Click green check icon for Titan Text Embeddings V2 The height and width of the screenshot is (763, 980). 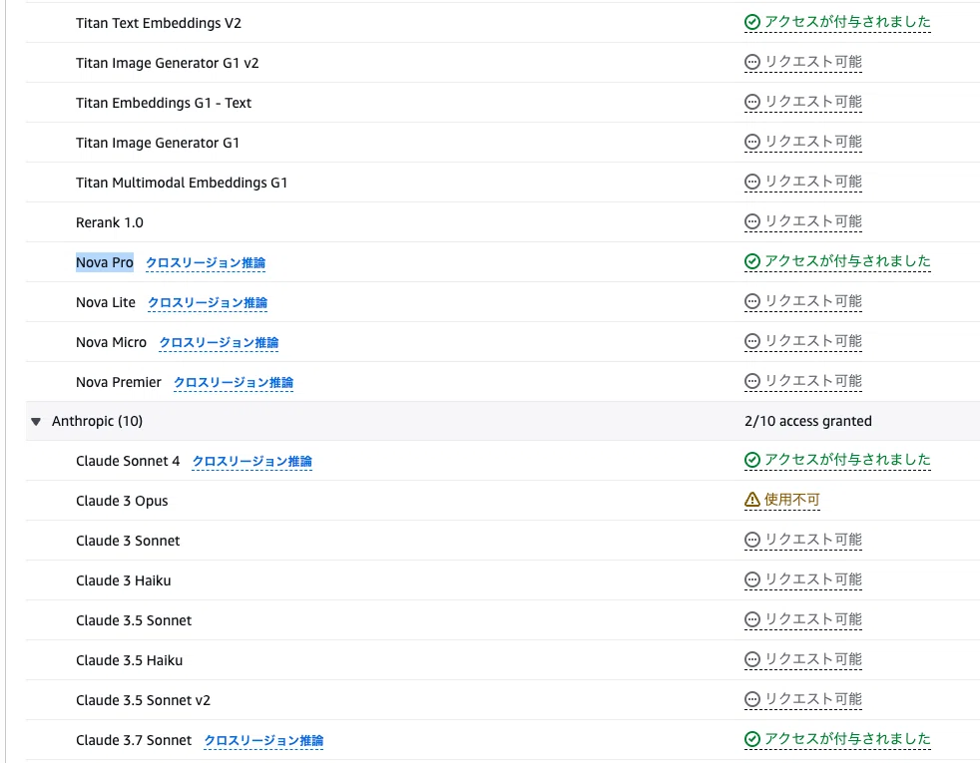752,23
